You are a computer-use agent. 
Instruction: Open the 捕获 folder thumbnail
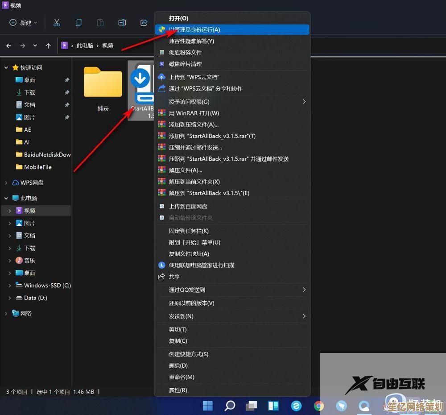103,83
